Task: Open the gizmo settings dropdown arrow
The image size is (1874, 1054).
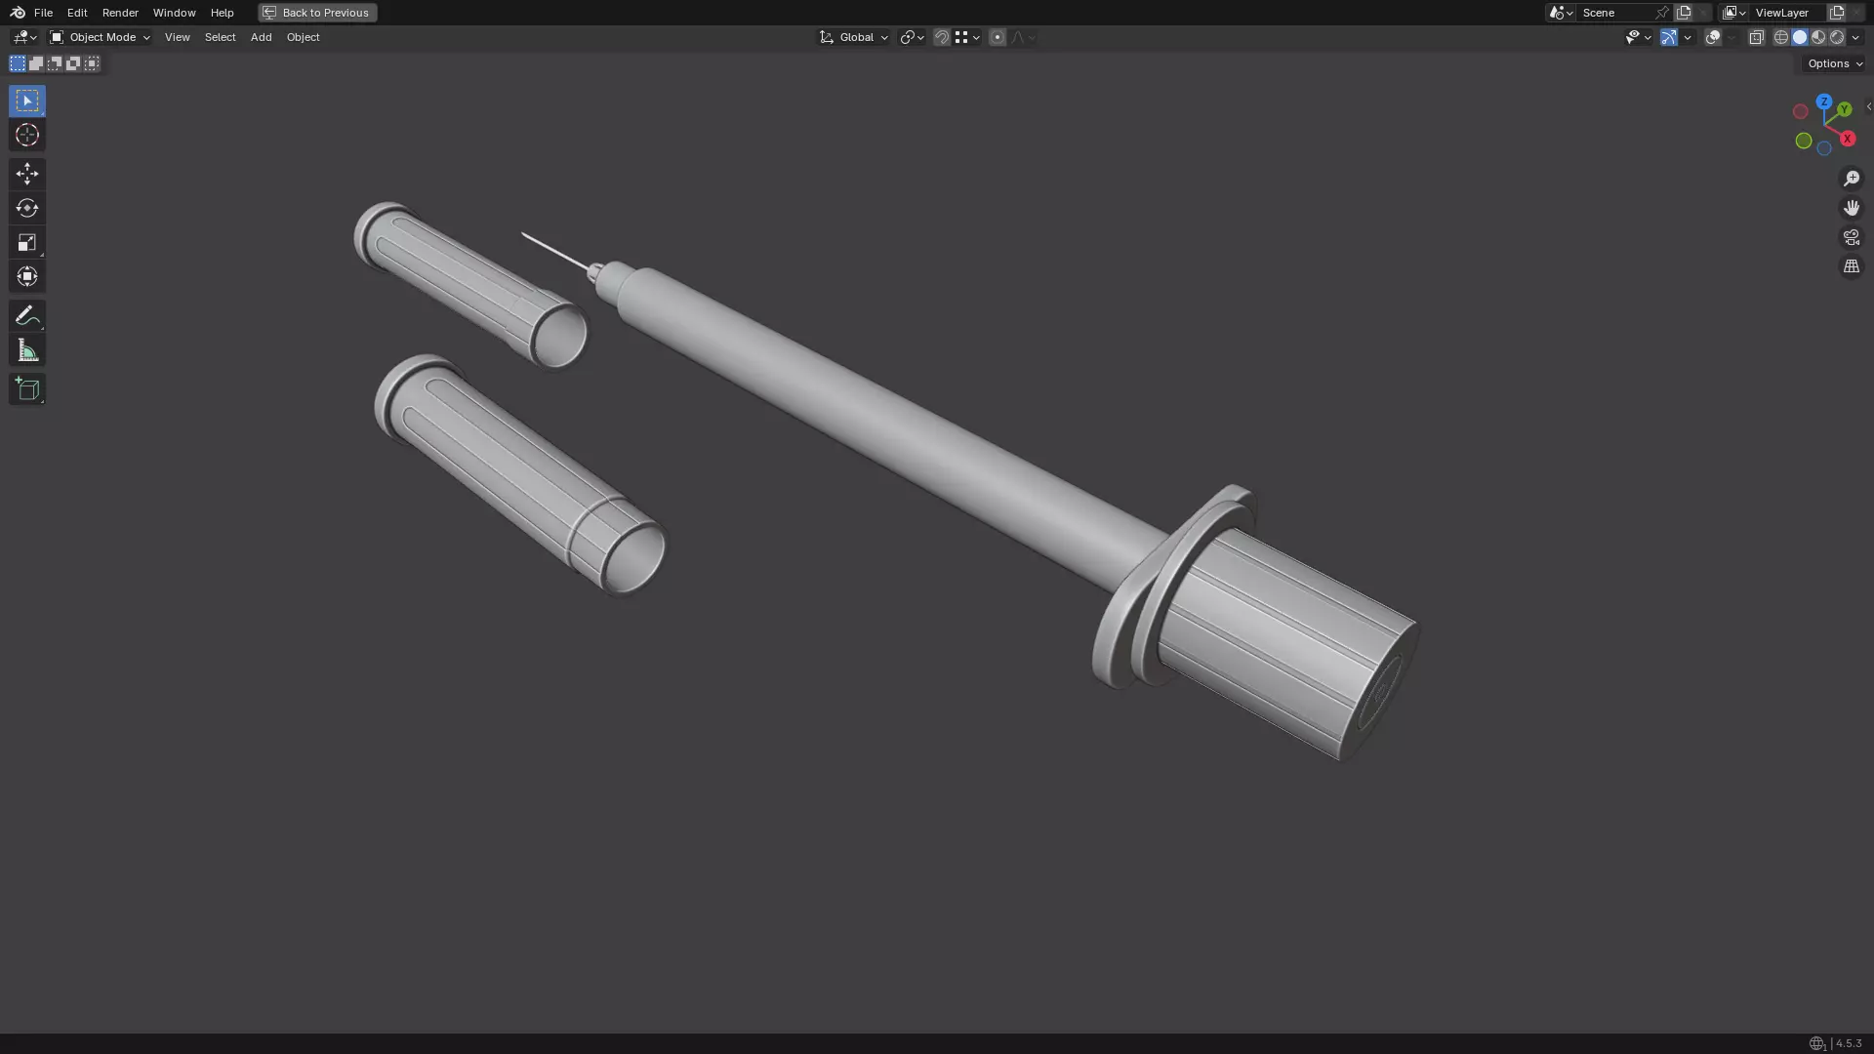Action: [1688, 37]
